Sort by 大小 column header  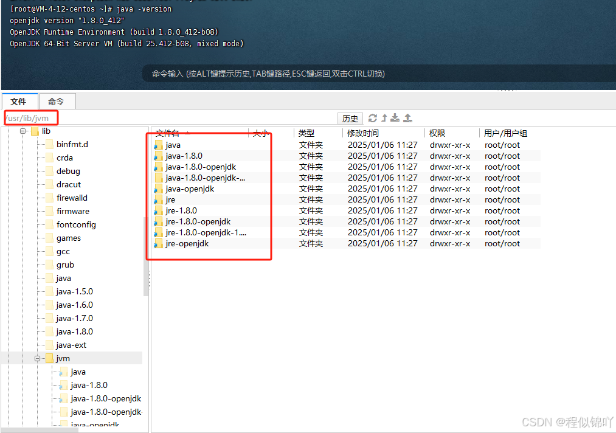click(x=260, y=133)
